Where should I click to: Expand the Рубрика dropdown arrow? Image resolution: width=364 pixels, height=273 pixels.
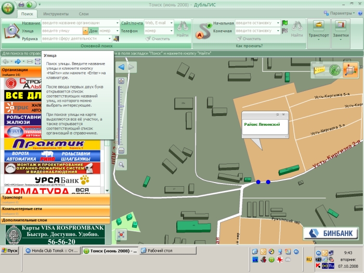point(110,38)
